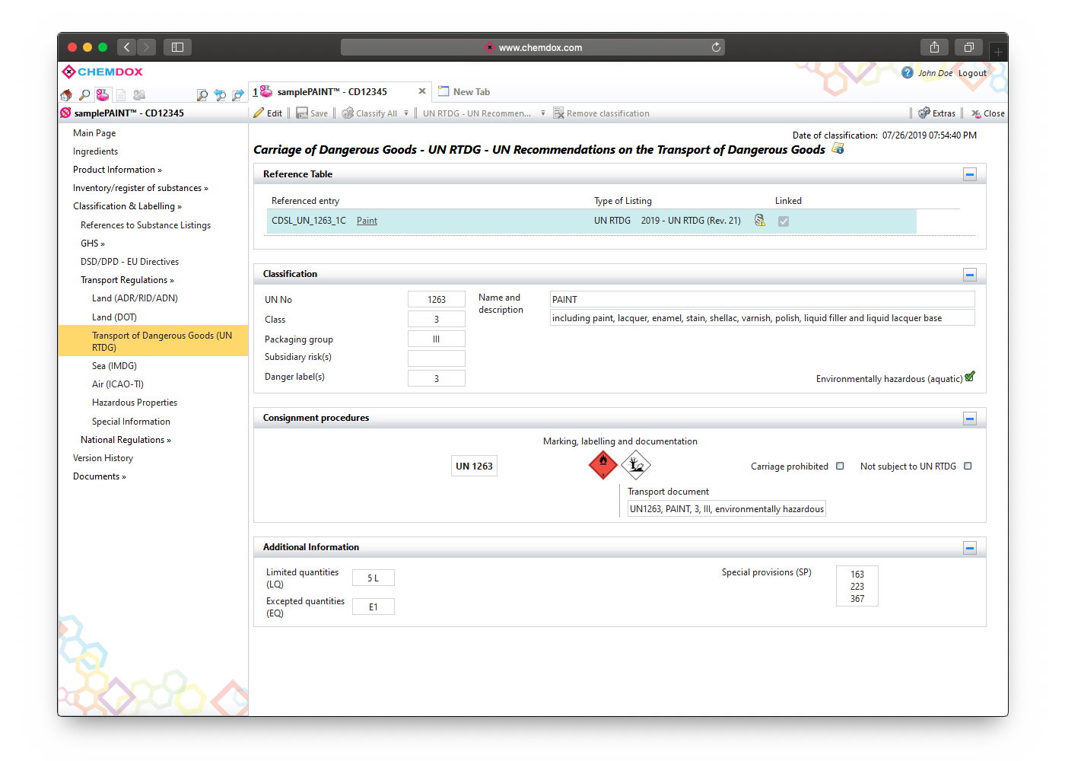Toggle the Linked checkbox in reference row
This screenshot has width=1065, height=761.
(784, 221)
